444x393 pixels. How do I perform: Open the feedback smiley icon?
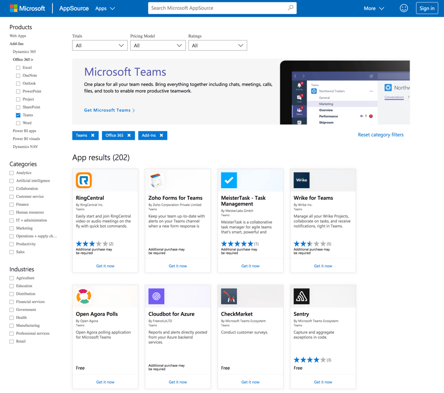pos(404,8)
